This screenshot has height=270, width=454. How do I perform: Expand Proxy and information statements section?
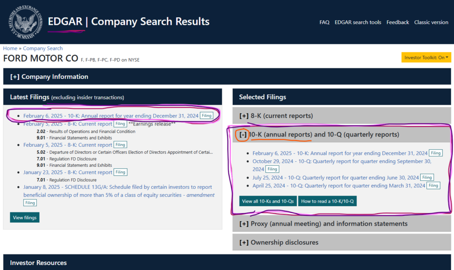[x=342, y=224]
